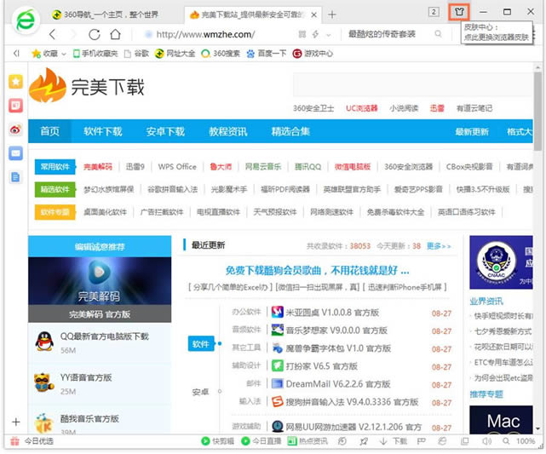Viewport: 546px width, 454px height.
Task: Expand the dropdown arrow beside lightning icon
Action: pyautogui.click(x=328, y=34)
